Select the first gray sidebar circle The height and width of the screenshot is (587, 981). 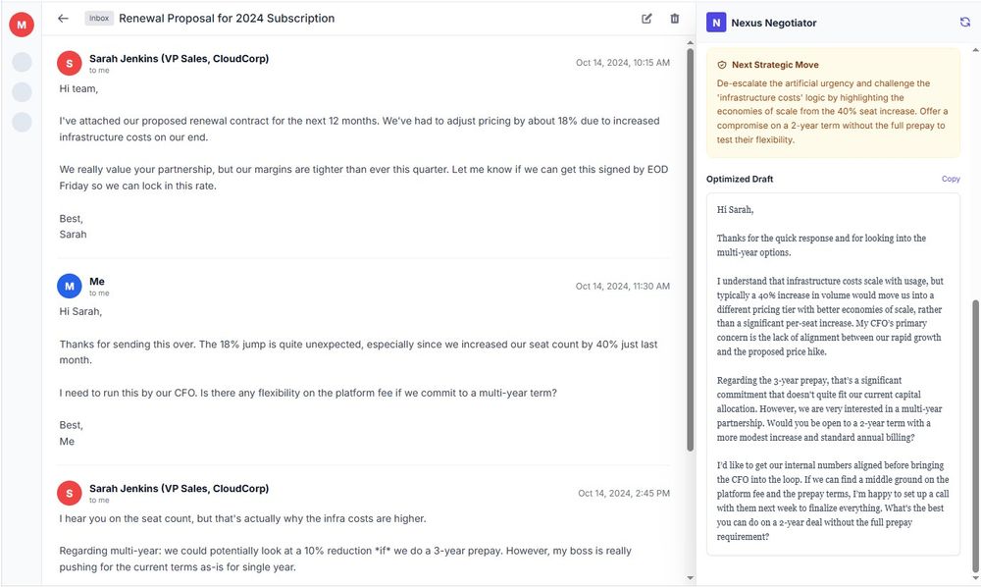point(22,62)
